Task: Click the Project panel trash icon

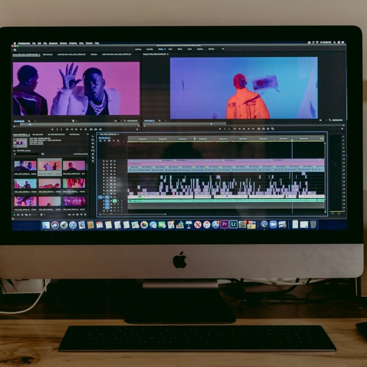Action: pos(86,214)
